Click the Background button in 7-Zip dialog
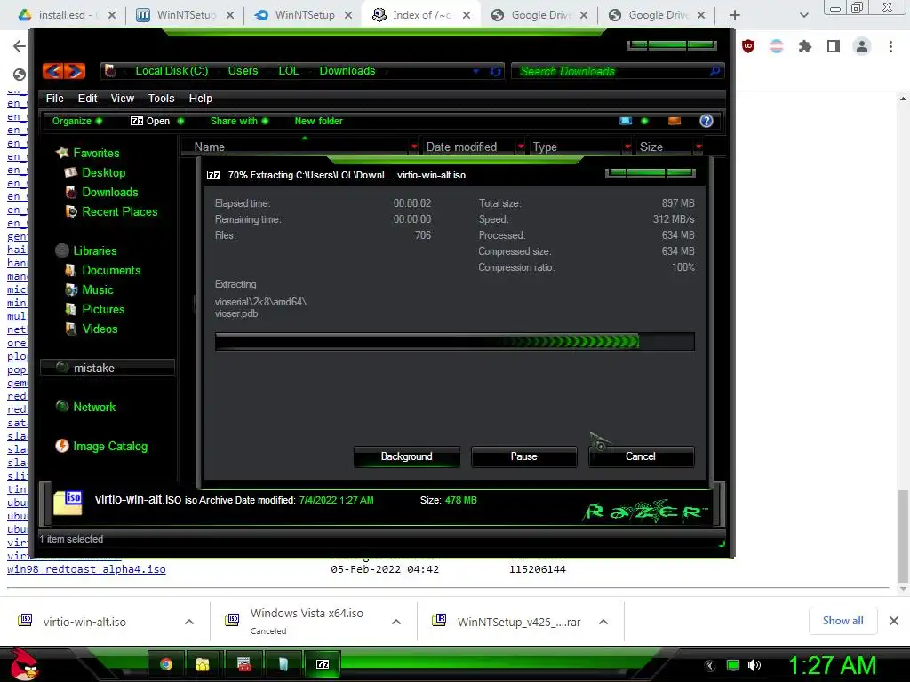This screenshot has height=682, width=910. coord(406,456)
